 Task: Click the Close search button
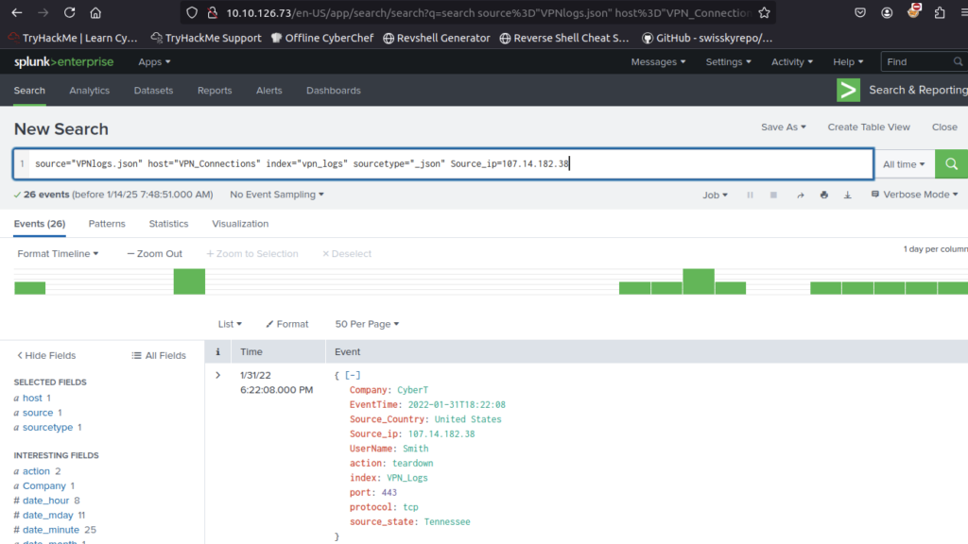(944, 127)
